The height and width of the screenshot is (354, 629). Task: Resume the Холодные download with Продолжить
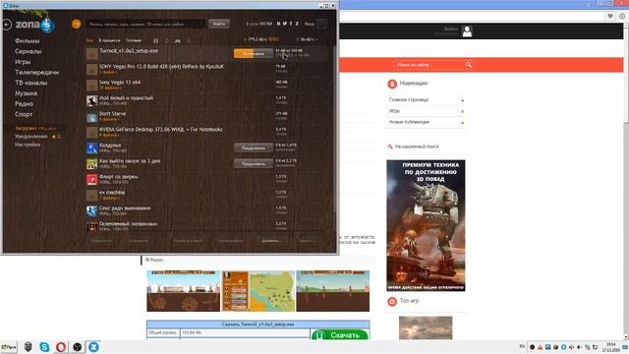click(x=254, y=147)
